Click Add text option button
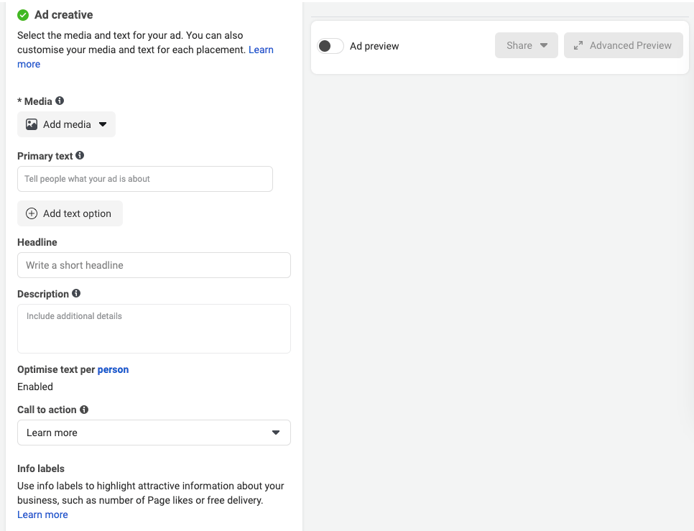 point(70,213)
